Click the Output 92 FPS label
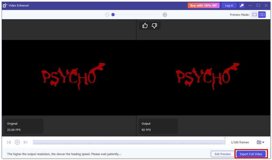Viewport: 272px width, 160px height. coord(158,127)
